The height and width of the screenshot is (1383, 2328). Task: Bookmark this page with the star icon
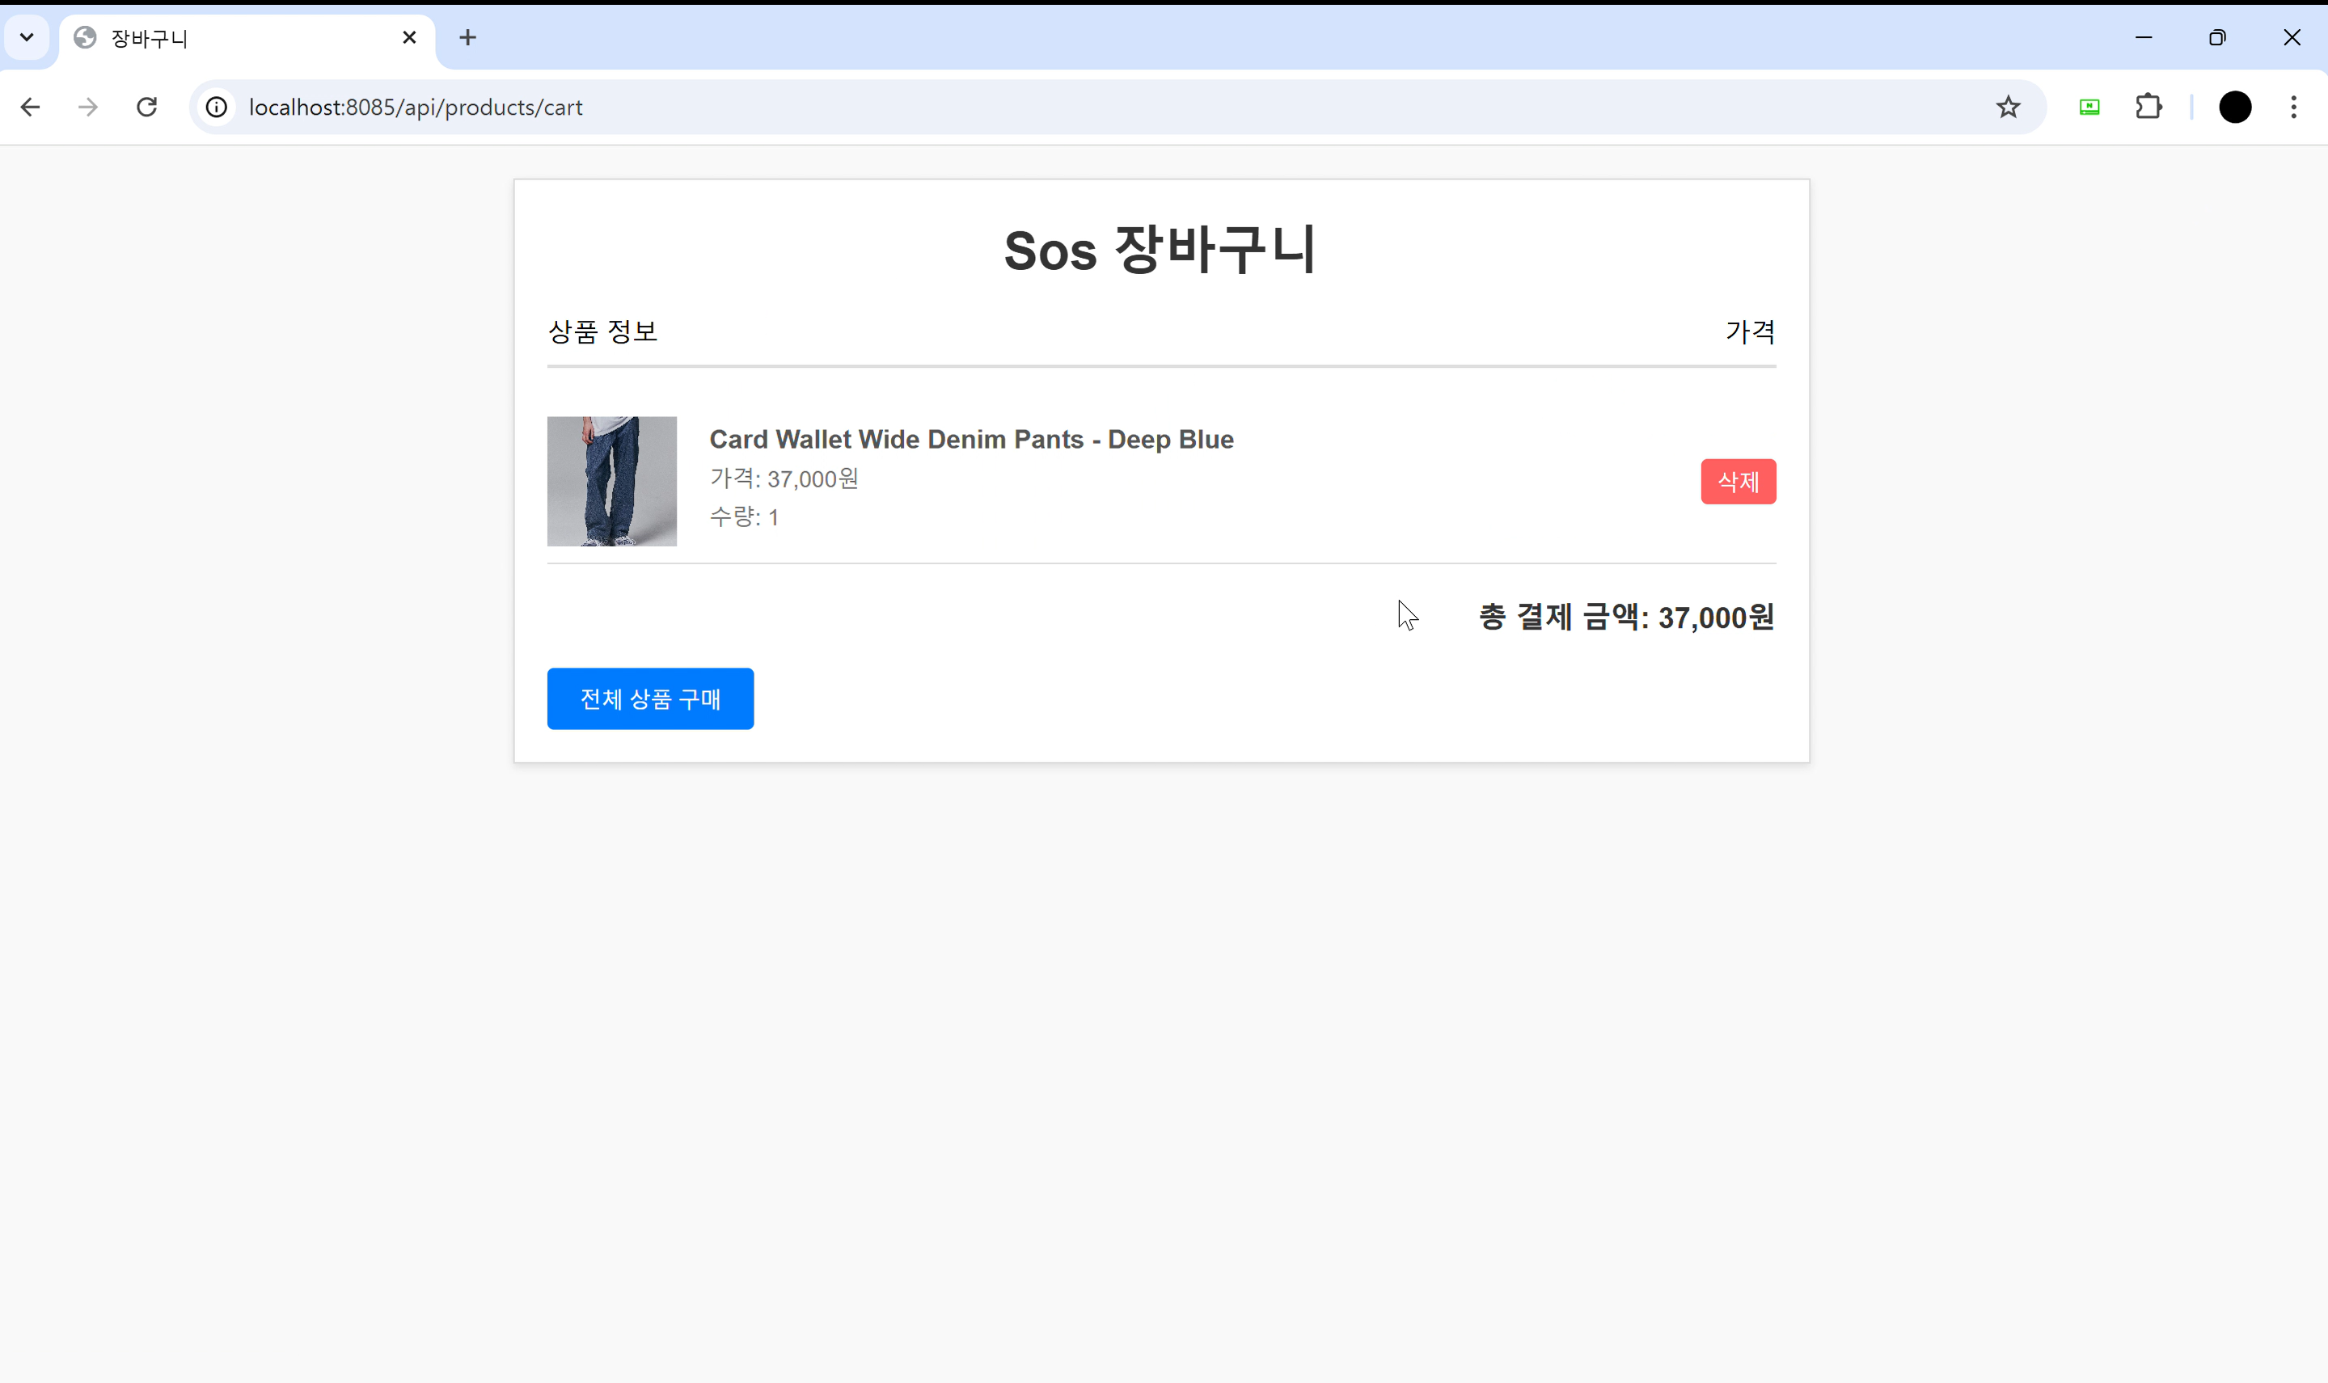(2007, 108)
